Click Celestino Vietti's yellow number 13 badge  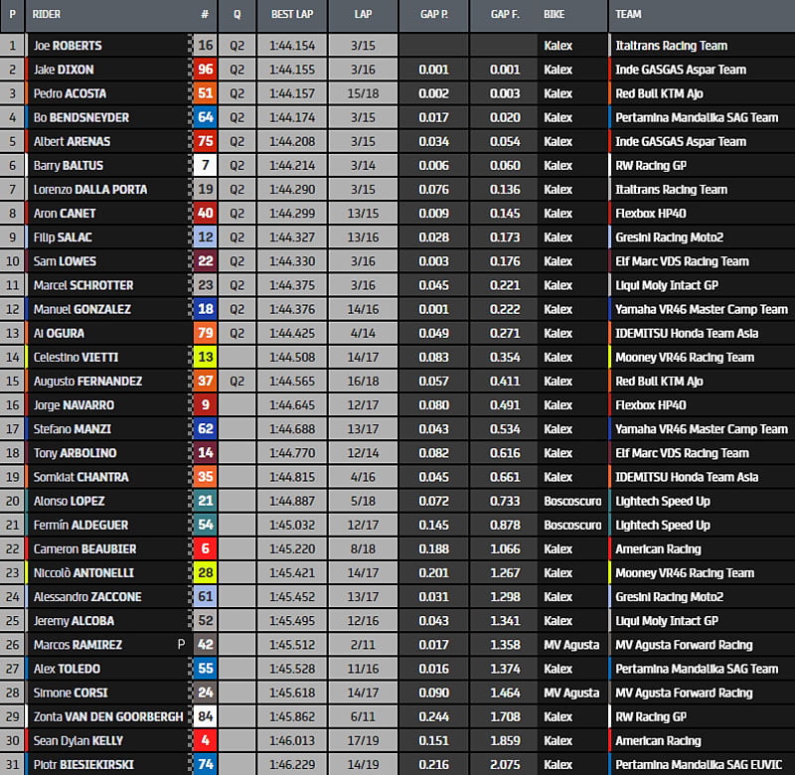point(205,357)
